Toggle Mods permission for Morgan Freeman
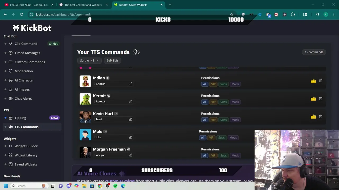The image size is (339, 190). [x=235, y=155]
